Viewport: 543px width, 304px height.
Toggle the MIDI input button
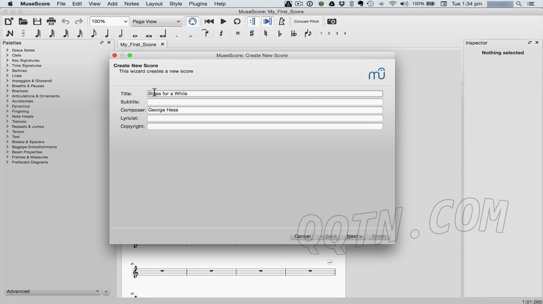pos(193,22)
